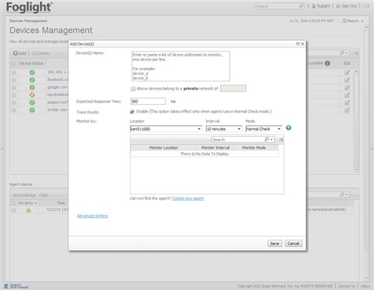Click the Edit column header

pyautogui.click(x=347, y=63)
